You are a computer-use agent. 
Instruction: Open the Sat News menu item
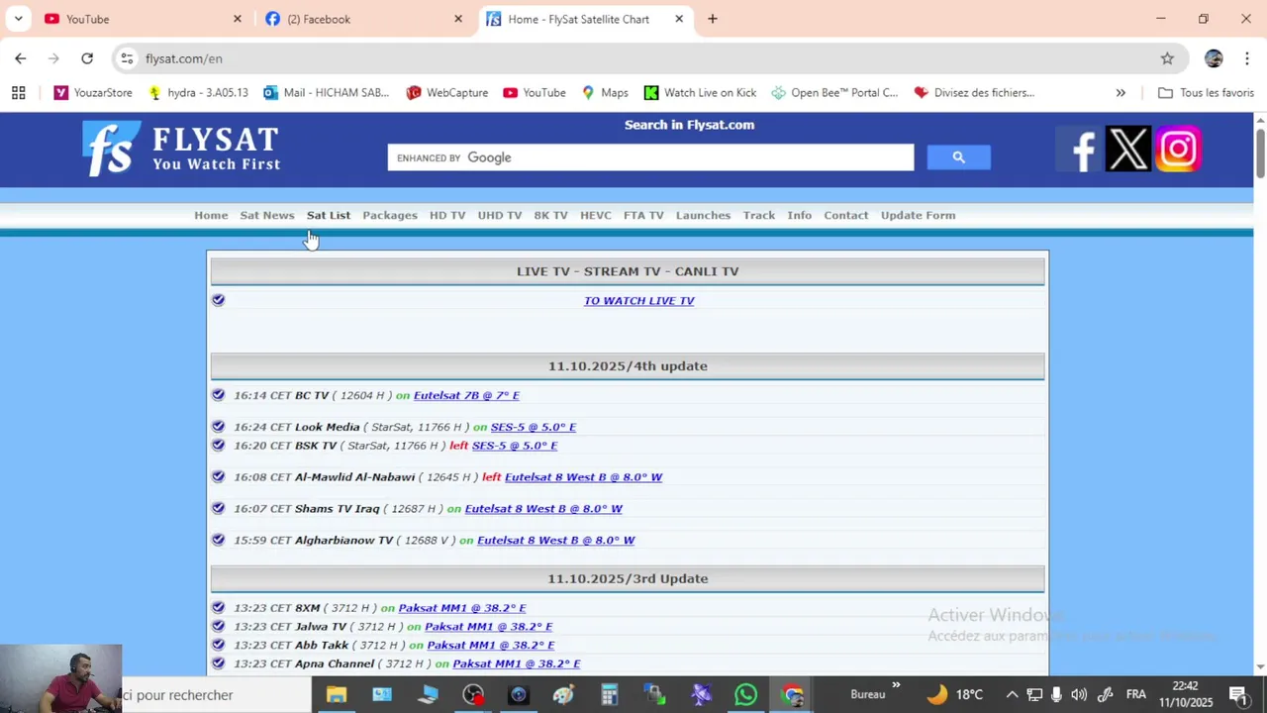pos(267,215)
